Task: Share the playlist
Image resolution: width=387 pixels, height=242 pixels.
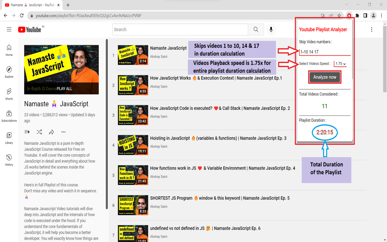Action: [x=51, y=132]
